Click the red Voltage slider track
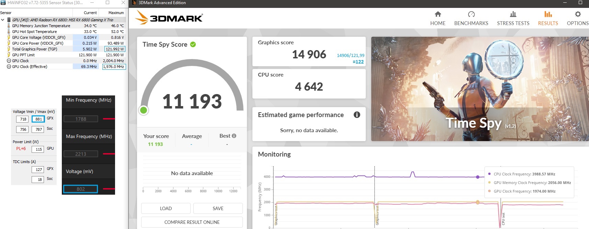 tap(109, 189)
